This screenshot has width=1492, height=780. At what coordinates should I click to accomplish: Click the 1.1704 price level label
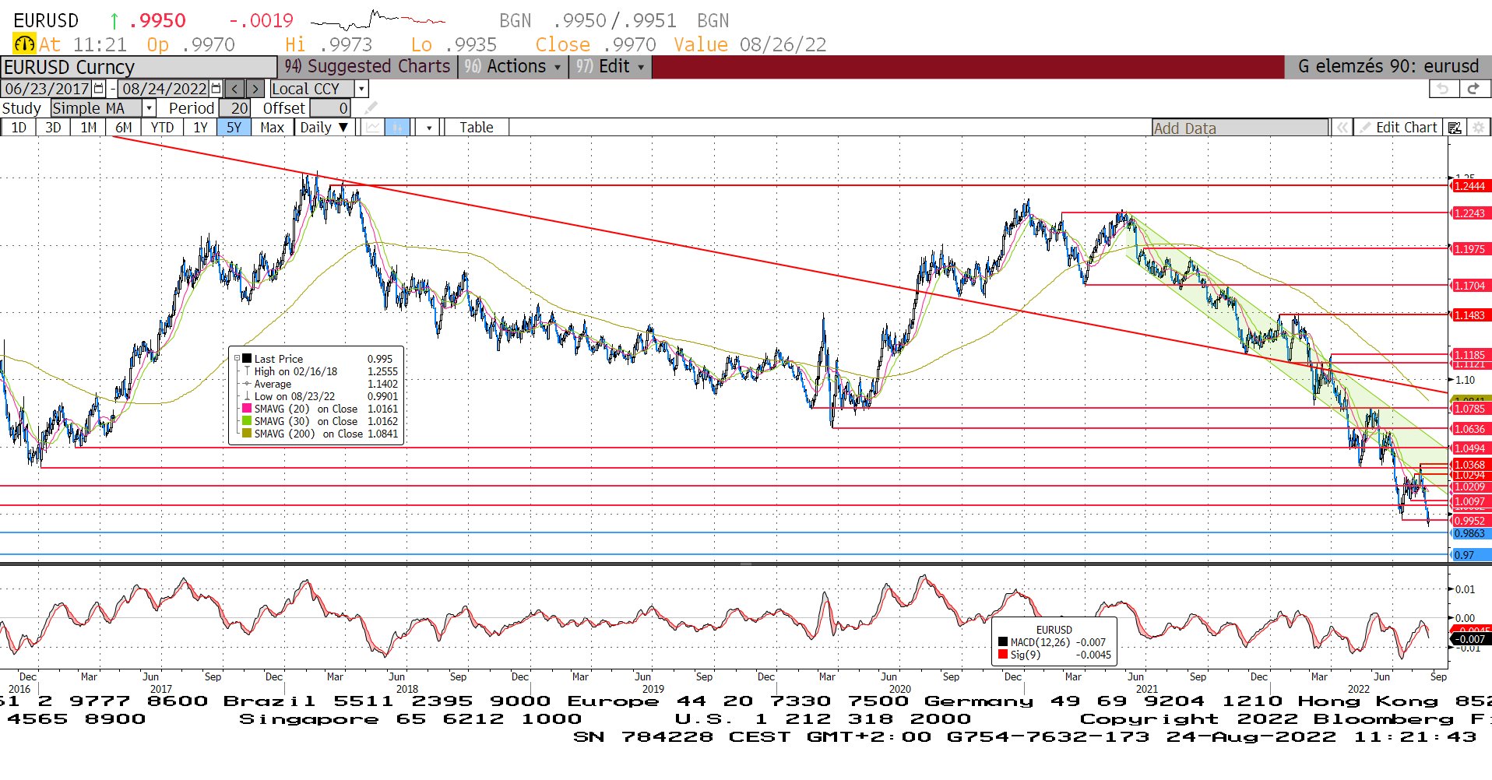(x=1470, y=286)
